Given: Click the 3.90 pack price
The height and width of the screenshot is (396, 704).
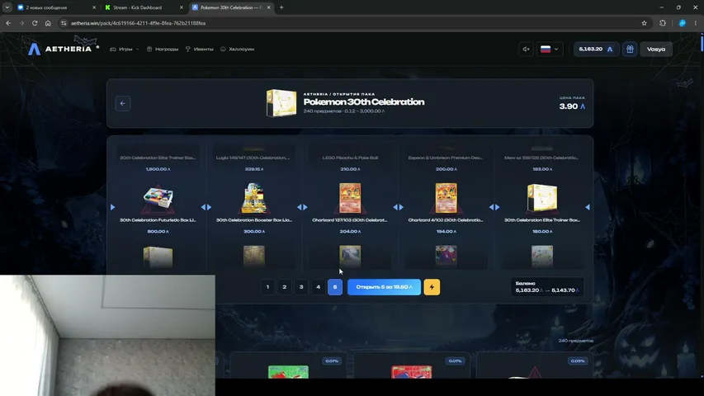Looking at the screenshot, I should coord(572,106).
